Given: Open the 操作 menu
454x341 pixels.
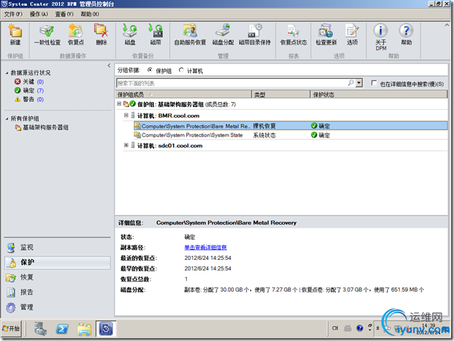Looking at the screenshot, I should (39, 14).
